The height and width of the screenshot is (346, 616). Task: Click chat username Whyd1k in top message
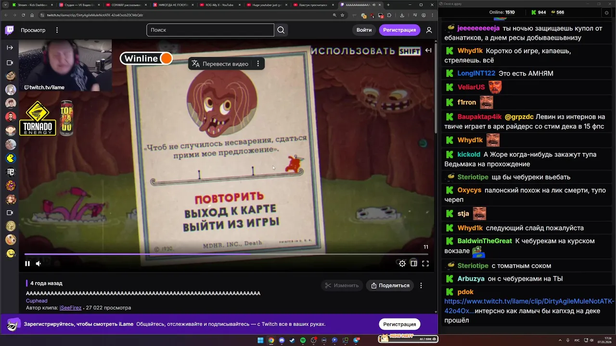(x=470, y=51)
